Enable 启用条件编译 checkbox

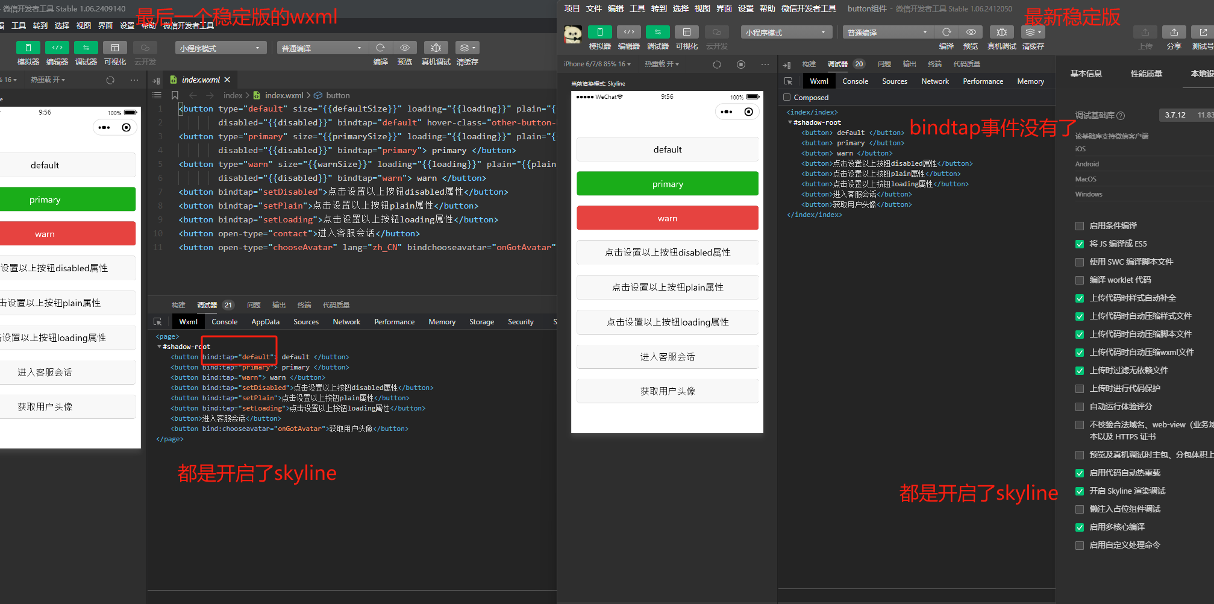1080,226
